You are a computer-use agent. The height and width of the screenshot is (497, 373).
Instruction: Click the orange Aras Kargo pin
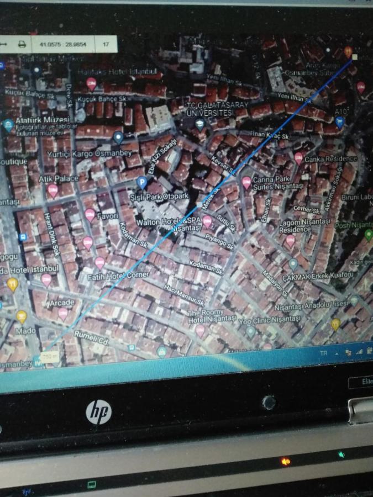pos(348,51)
